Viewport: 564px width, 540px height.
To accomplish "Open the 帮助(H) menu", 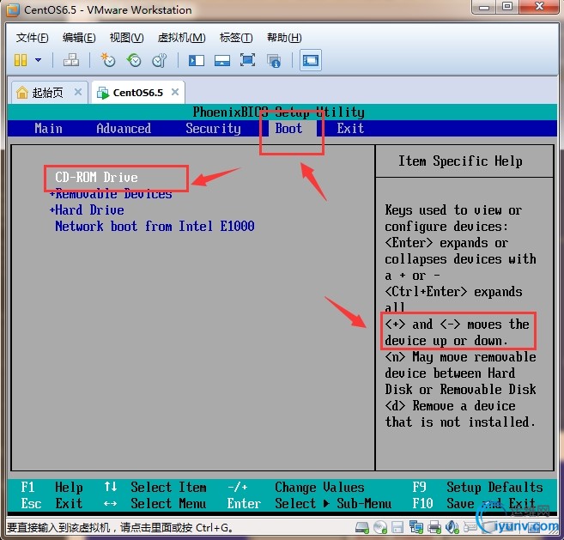I will (x=284, y=38).
